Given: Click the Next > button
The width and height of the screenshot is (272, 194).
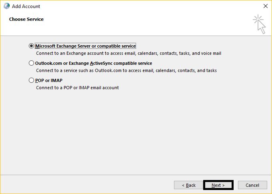Looking at the screenshot, I should [x=218, y=185].
